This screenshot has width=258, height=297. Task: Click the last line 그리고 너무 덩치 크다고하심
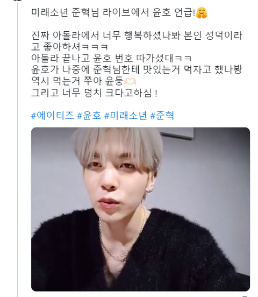click(94, 93)
